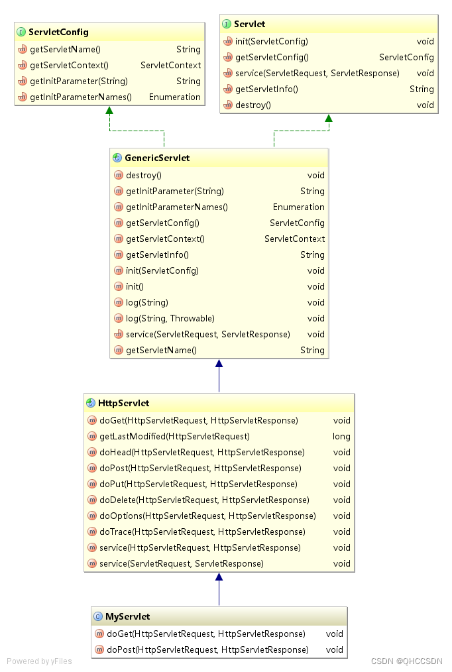Click ServletContext return type in ServletConfig box
This screenshot has width=452, height=672.
(x=170, y=65)
